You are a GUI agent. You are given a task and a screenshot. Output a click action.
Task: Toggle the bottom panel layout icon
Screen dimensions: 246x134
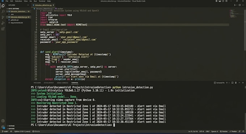point(220,1)
